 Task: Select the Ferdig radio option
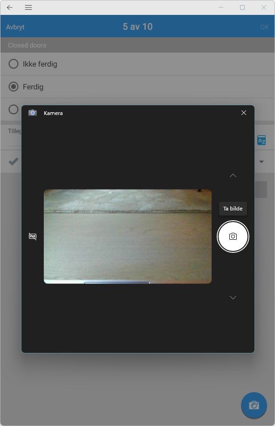[14, 87]
